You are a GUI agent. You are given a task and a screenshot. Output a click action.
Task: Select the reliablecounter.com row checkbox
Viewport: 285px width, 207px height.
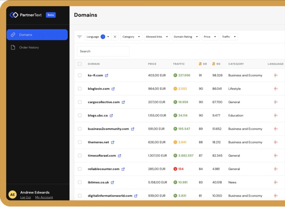[80, 169]
